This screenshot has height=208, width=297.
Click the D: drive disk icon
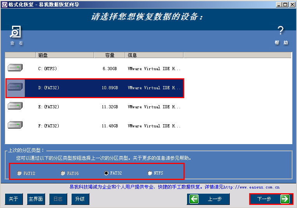(15, 87)
